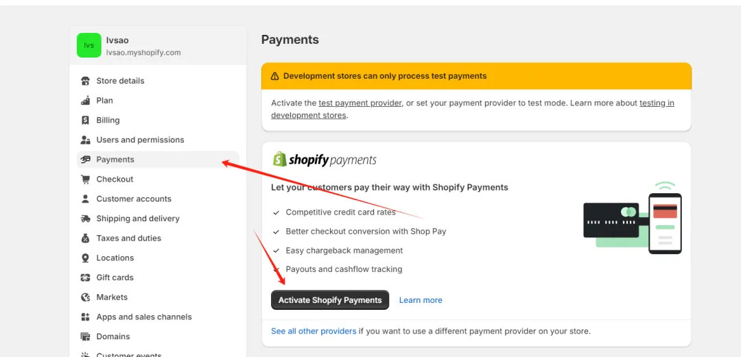Go to Taxes and duties settings
This screenshot has width=741, height=357.
point(128,238)
